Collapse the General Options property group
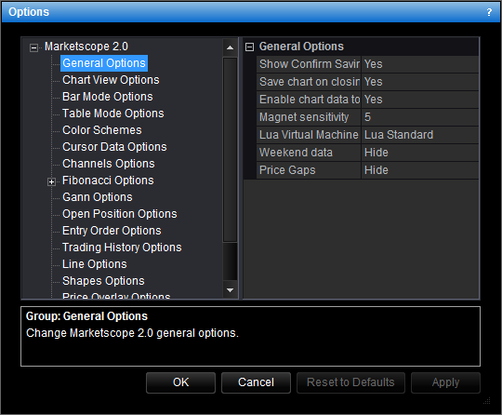This screenshot has height=415, width=502. pos(249,47)
